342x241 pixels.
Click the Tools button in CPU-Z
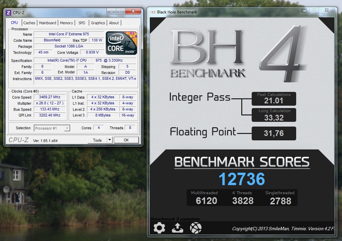coord(97,140)
